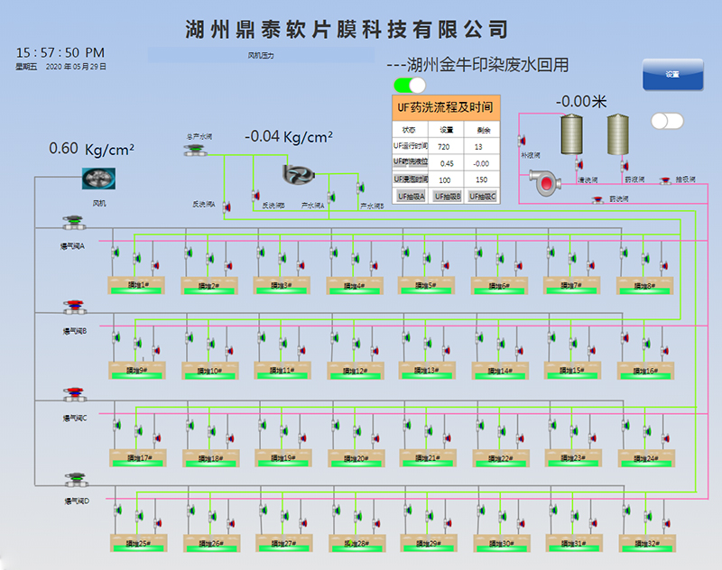Click the 药洗阀 valve icon
This screenshot has height=570, width=722.
(597, 199)
